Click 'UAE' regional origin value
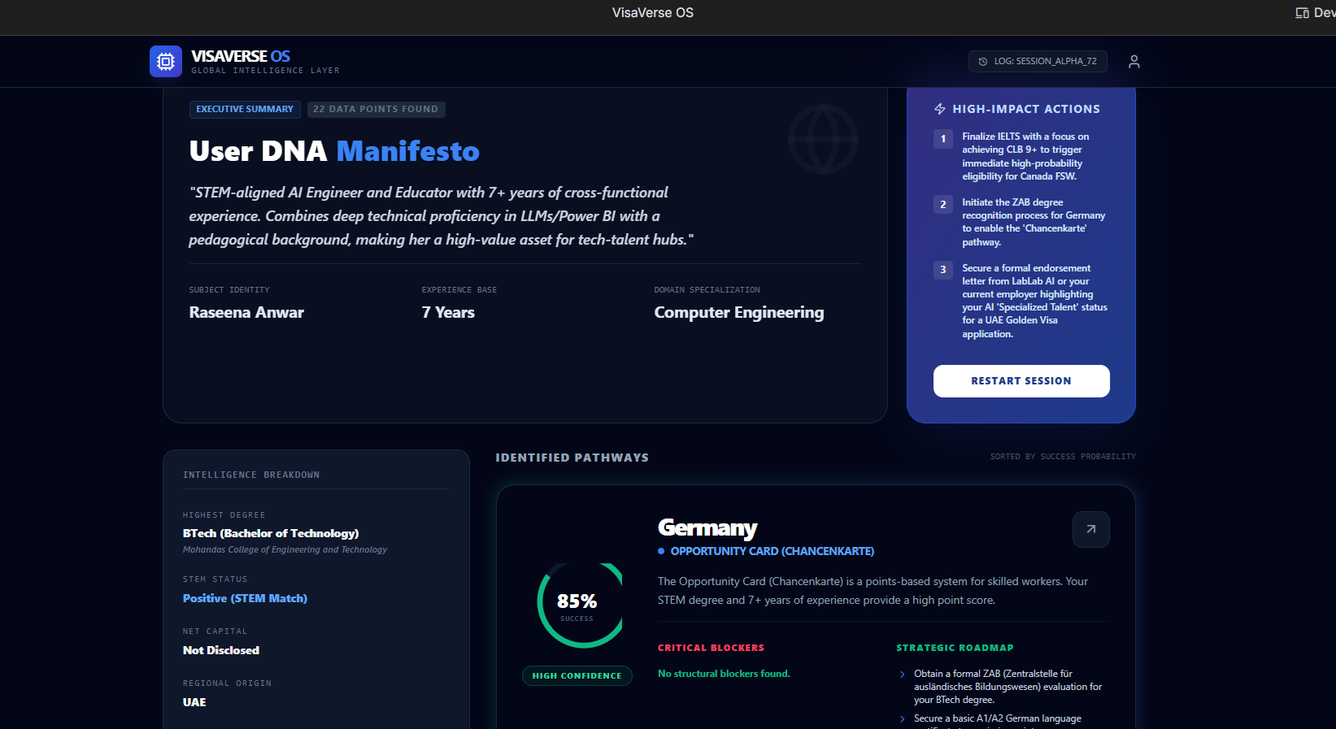This screenshot has width=1336, height=729. click(x=194, y=703)
